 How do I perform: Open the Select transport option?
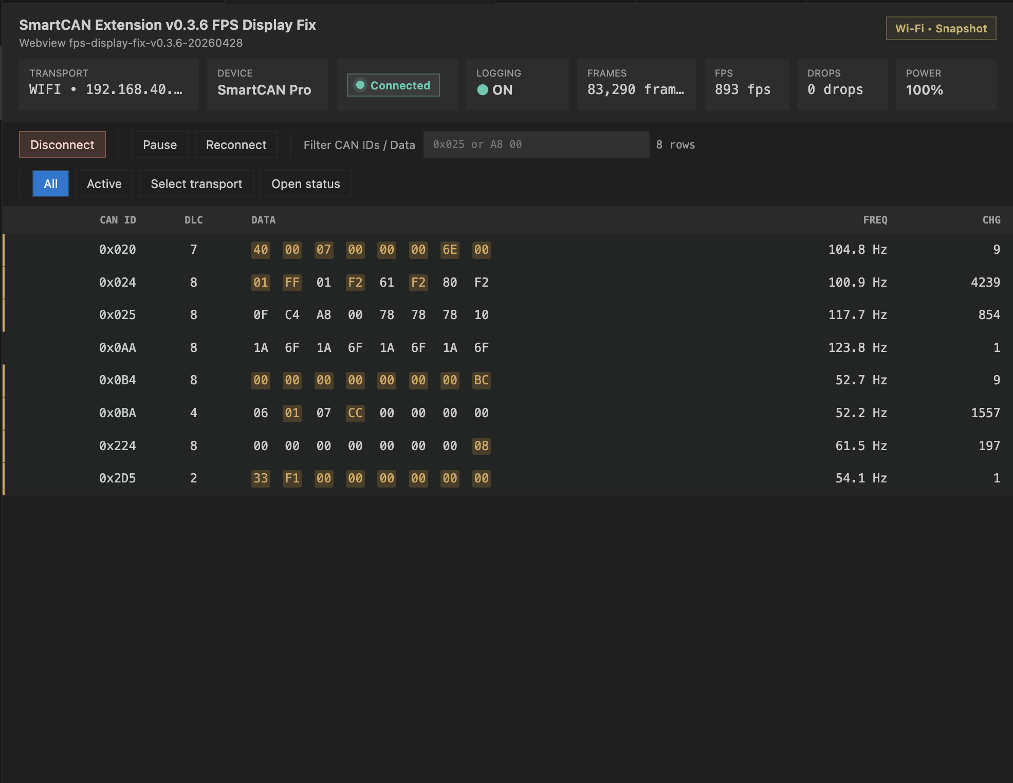click(x=196, y=183)
